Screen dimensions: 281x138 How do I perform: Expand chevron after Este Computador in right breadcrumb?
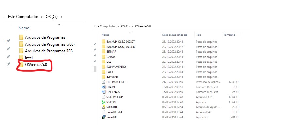(118, 26)
